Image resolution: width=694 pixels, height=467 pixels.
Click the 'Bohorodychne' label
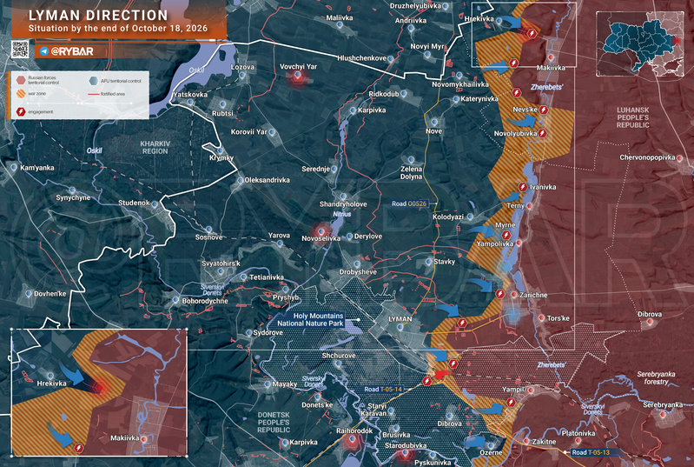coord(205,301)
